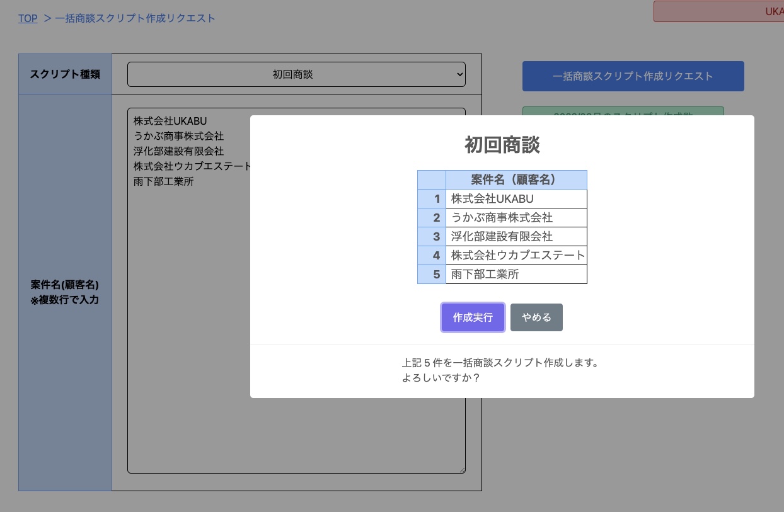The height and width of the screenshot is (512, 784).
Task: Click the 初回商談 dialog title
Action: pyautogui.click(x=502, y=145)
